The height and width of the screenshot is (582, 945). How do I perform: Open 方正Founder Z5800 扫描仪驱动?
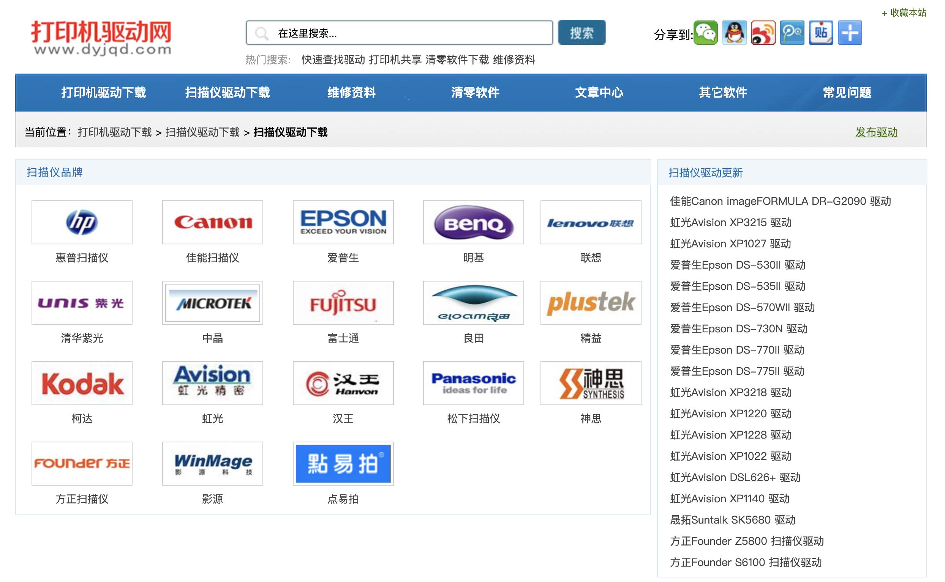click(747, 541)
